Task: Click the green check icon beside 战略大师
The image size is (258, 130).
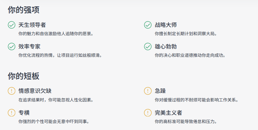Action: tap(148, 25)
